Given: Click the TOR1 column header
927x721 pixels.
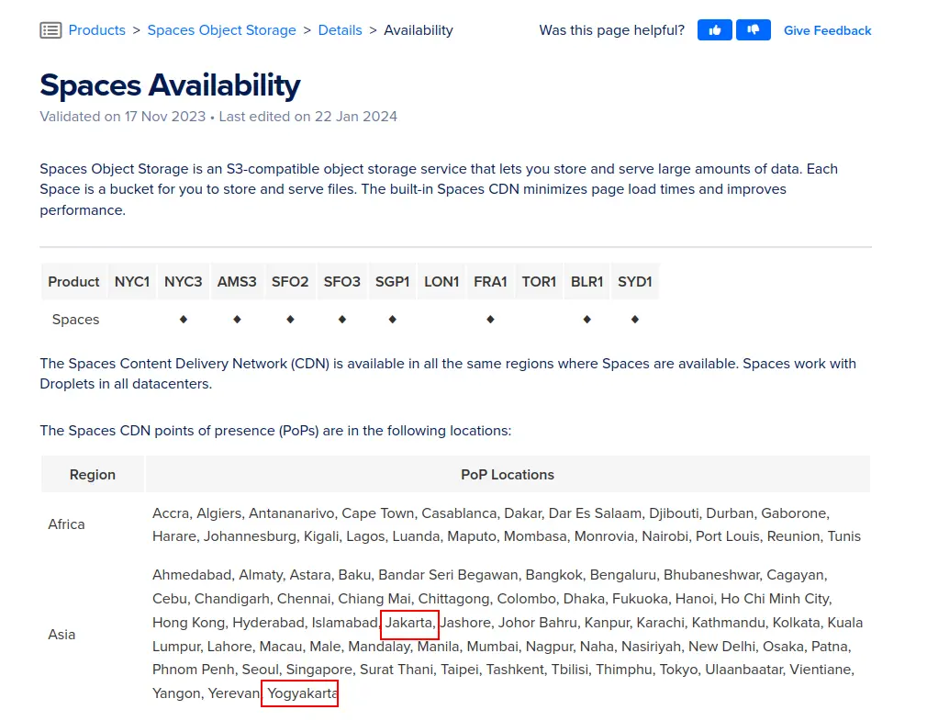Looking at the screenshot, I should coord(539,282).
